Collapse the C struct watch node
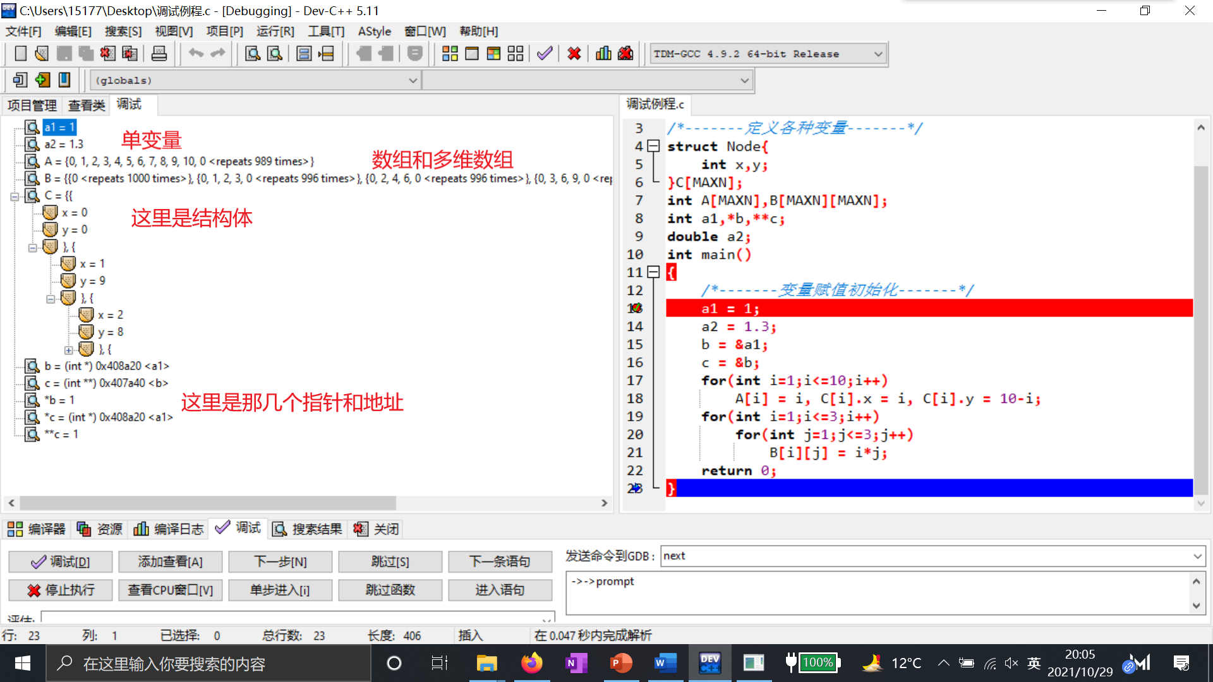 pos(15,196)
